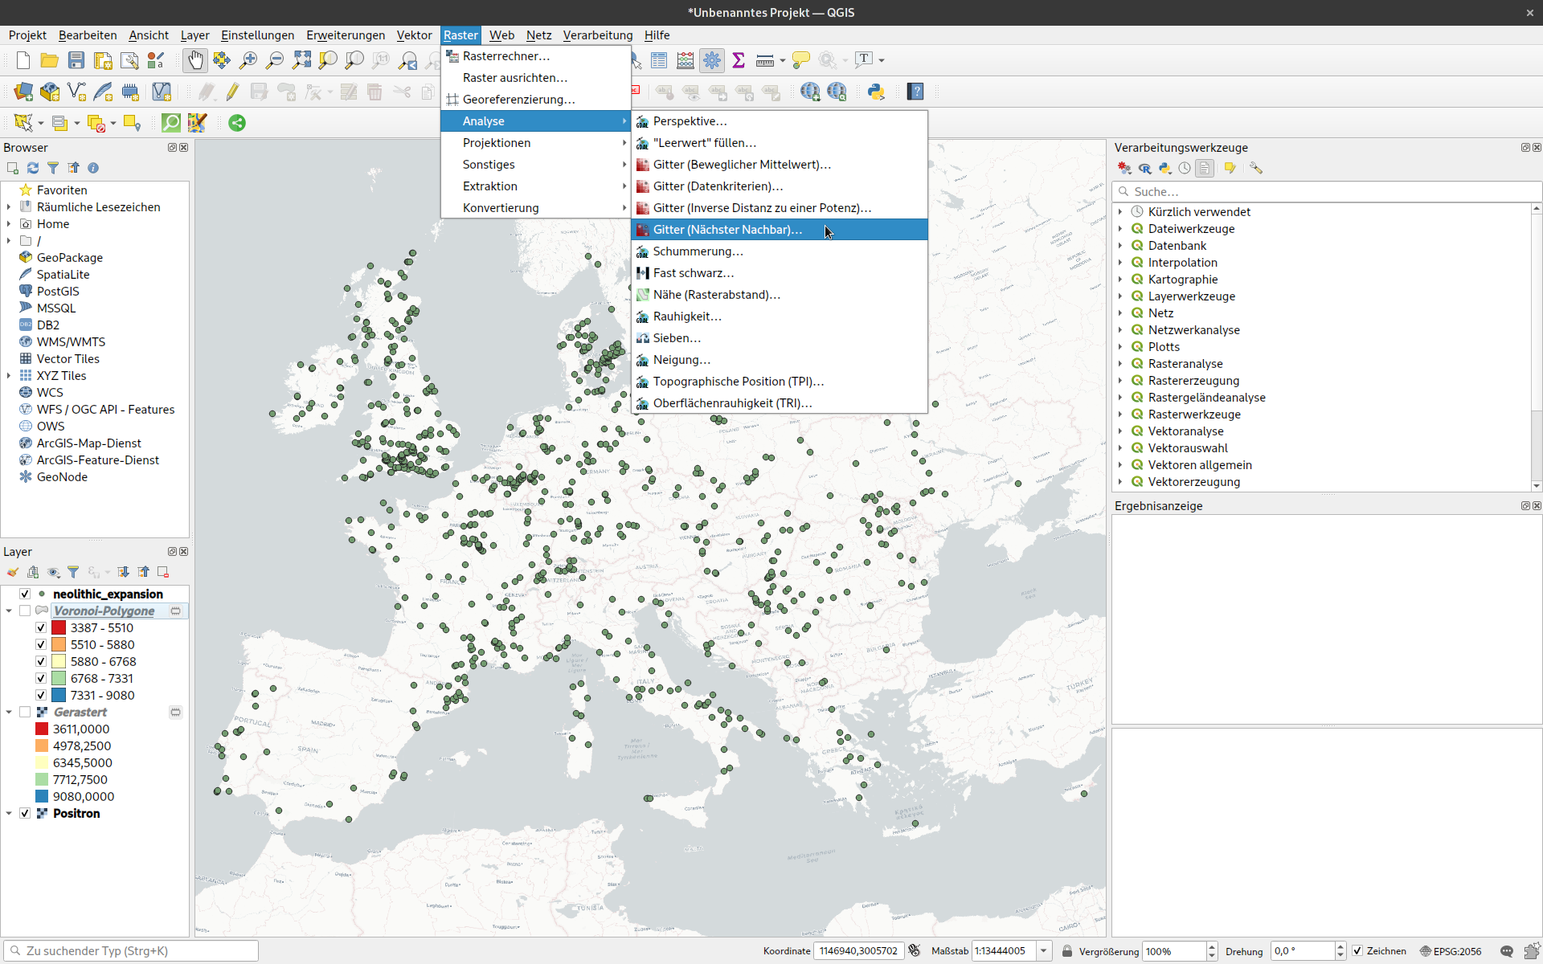This screenshot has height=964, width=1543.
Task: Click the Zoom In magnifier tool
Action: tap(248, 60)
